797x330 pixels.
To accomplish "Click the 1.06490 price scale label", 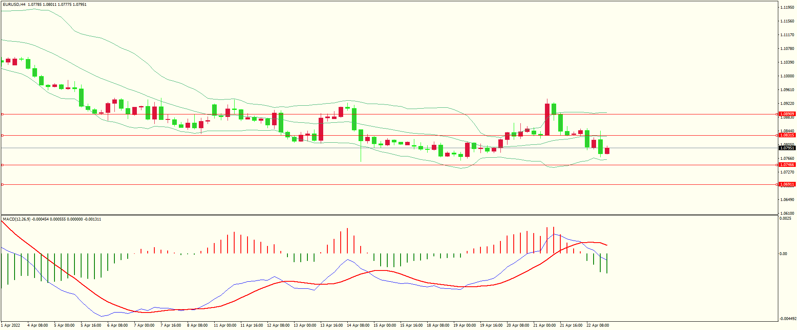I will click(787, 200).
